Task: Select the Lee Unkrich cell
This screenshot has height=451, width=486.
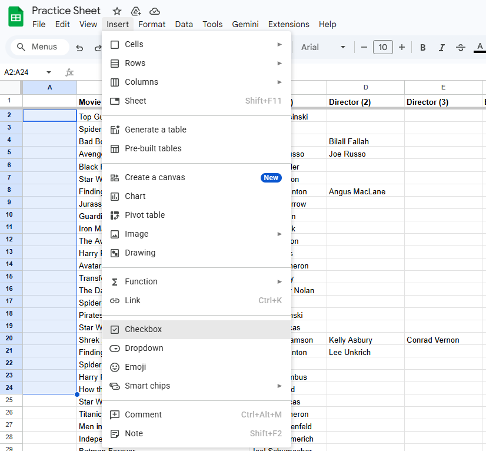Action: pos(365,352)
